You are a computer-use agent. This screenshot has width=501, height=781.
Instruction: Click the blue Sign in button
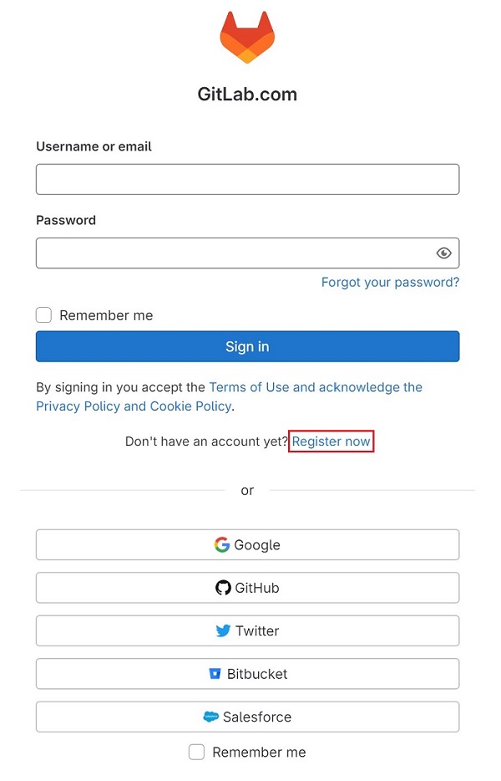pos(247,346)
